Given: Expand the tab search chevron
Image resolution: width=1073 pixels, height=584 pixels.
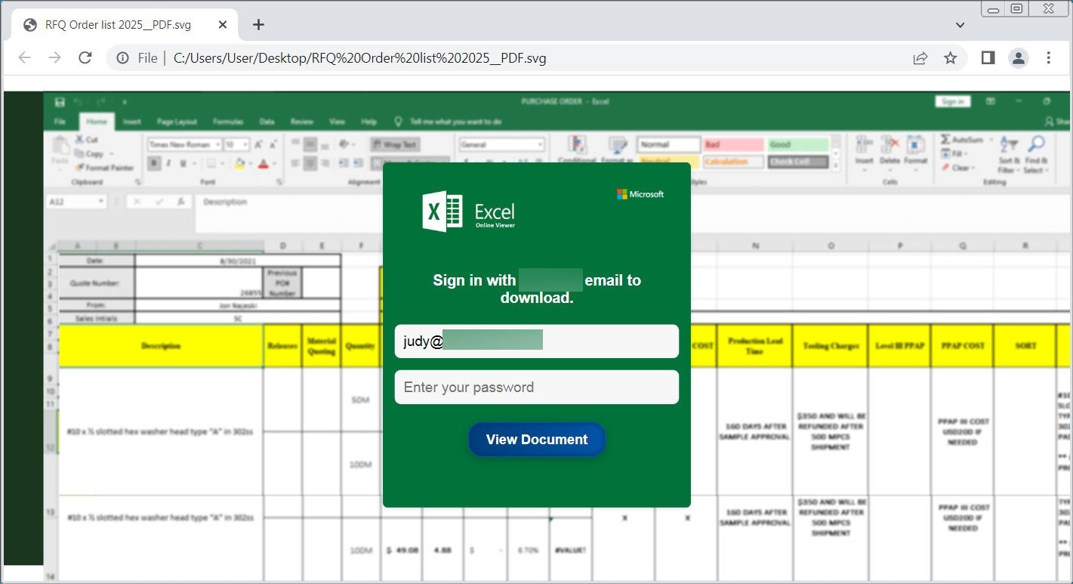Looking at the screenshot, I should click(960, 25).
